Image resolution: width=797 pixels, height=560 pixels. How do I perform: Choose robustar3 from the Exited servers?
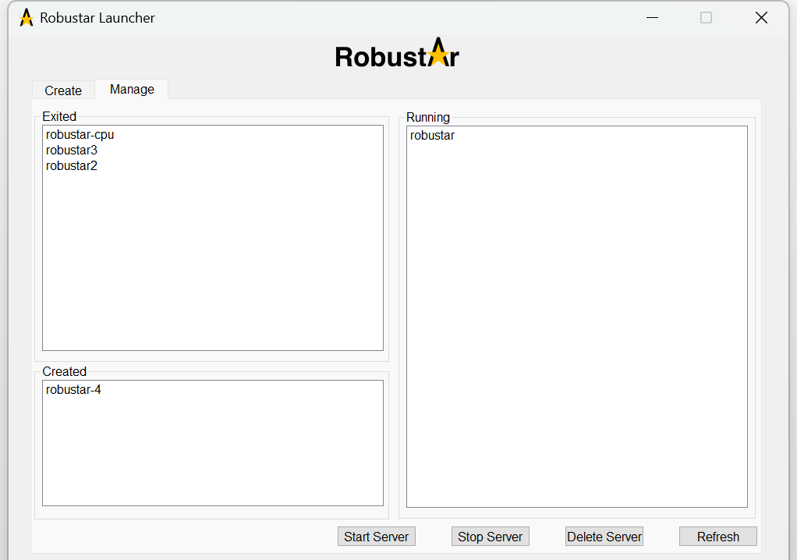tap(72, 151)
